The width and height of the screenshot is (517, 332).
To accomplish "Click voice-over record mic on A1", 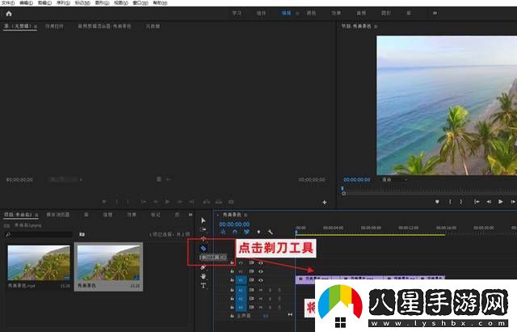I will [x=280, y=290].
